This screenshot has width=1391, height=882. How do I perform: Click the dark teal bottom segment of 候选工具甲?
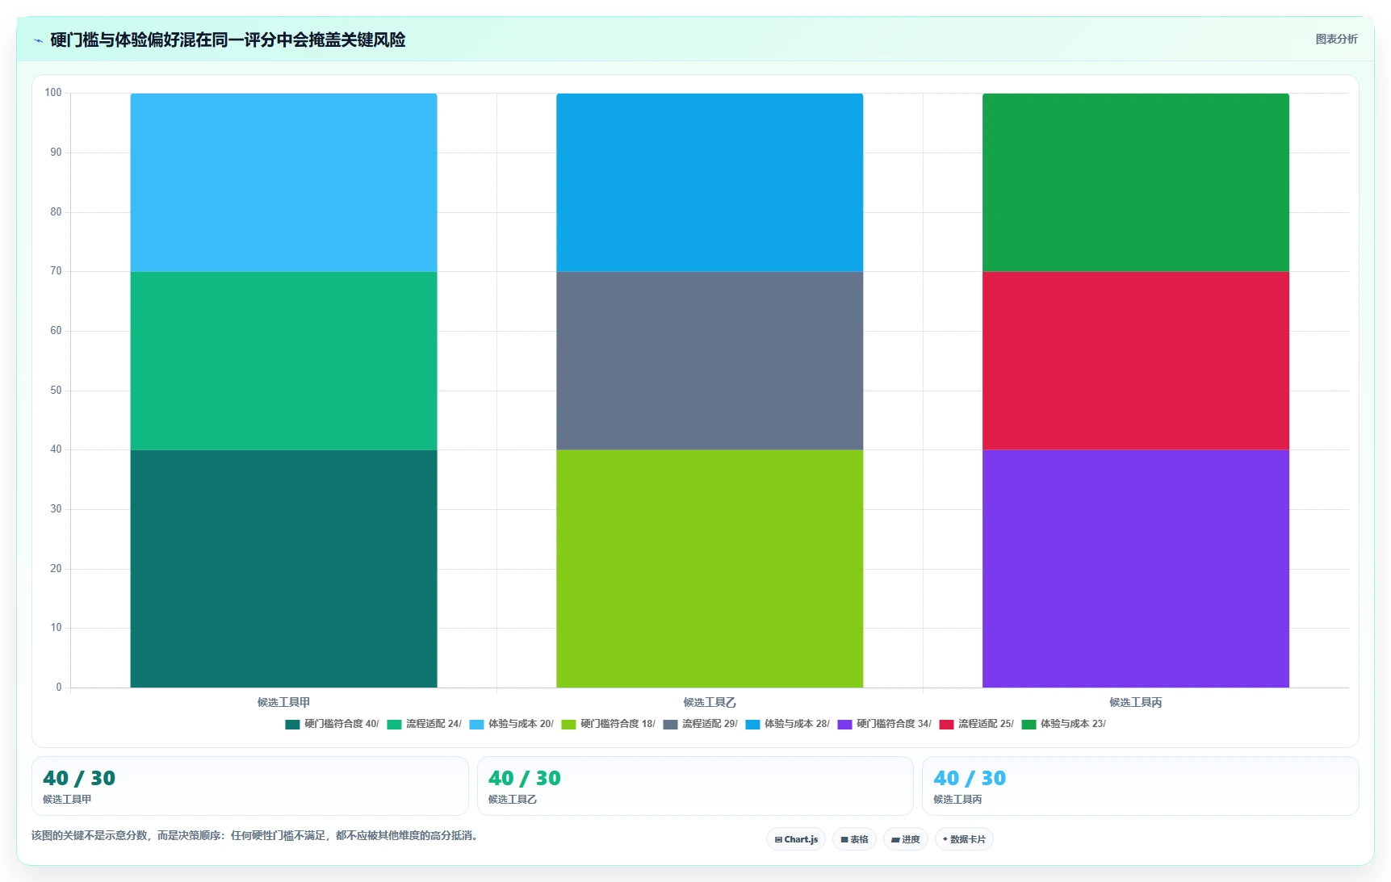click(x=283, y=568)
